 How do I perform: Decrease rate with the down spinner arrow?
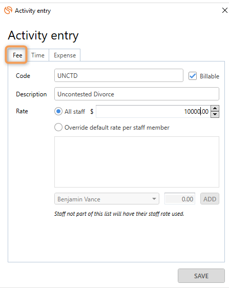tap(215, 114)
